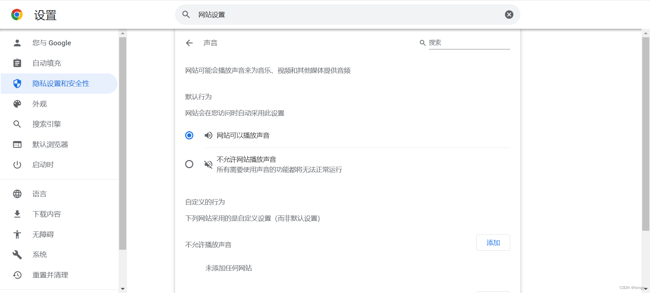
Task: Click the sidebar scrollbar thumb
Action: tap(123, 143)
